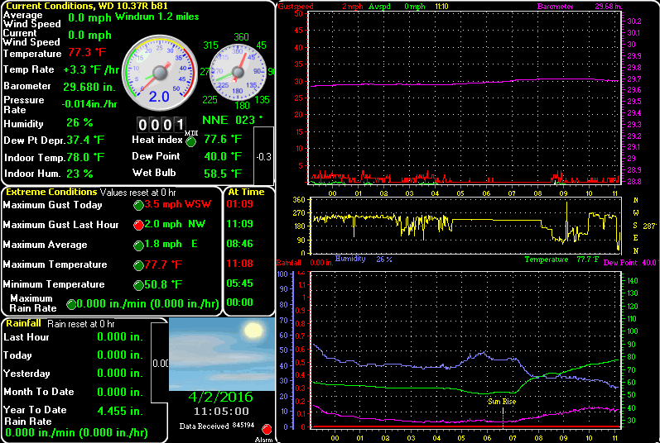Click the At Time column header
The height and width of the screenshot is (443, 660).
pos(244,192)
